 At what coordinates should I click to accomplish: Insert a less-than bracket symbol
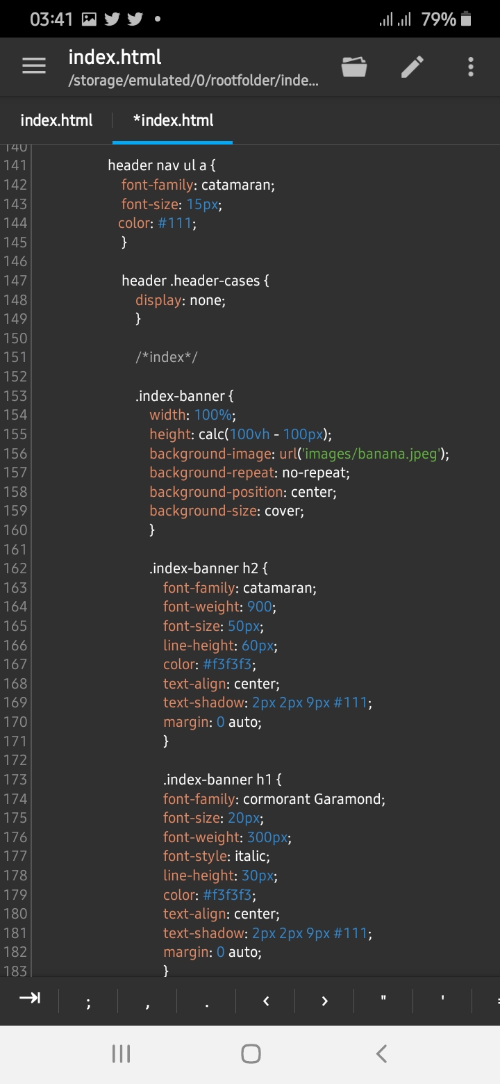click(265, 1001)
